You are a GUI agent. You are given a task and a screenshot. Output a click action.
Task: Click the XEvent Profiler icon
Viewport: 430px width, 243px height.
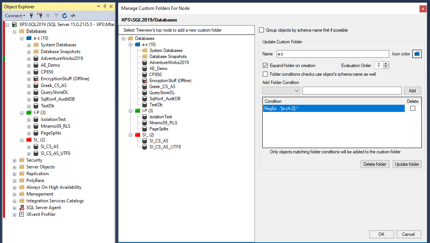(22, 214)
